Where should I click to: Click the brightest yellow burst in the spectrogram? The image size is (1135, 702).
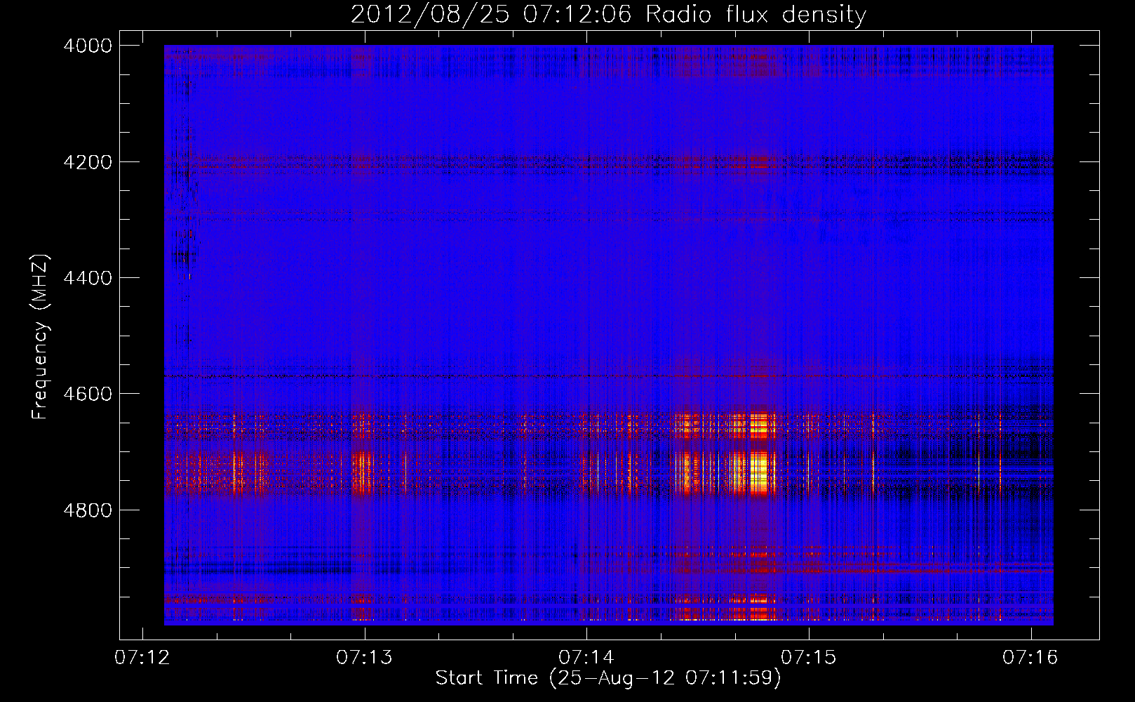(760, 472)
